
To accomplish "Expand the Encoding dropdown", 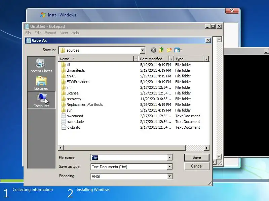I will pyautogui.click(x=169, y=176).
